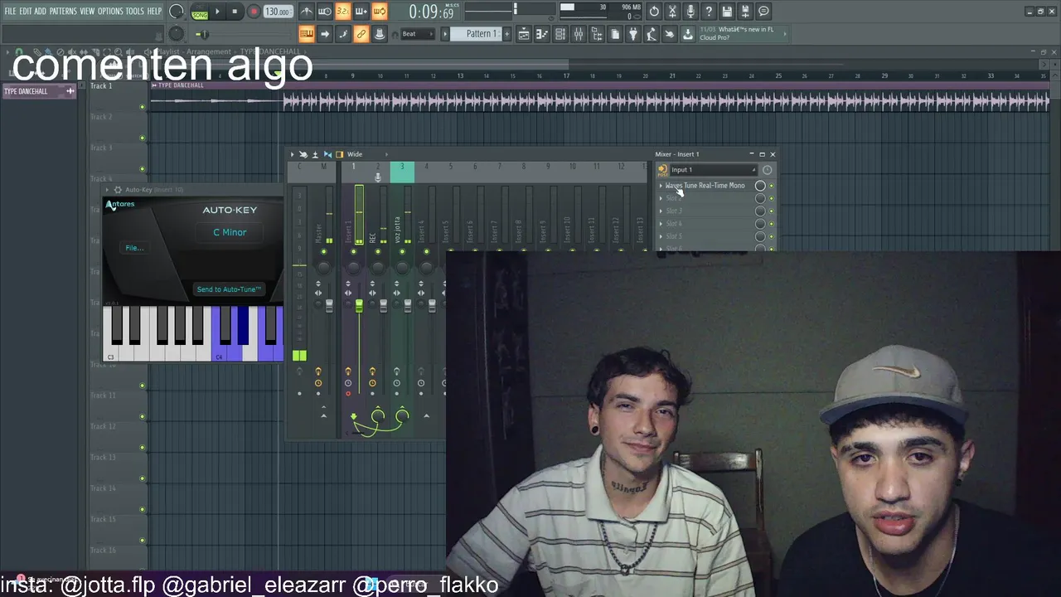
Task: Toggle wait for input before recording
Action: click(325, 12)
